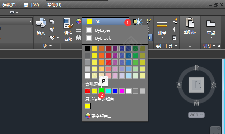Click the paintbrush icon right of the star icon
This screenshot has height=134, width=225.
(149, 21)
